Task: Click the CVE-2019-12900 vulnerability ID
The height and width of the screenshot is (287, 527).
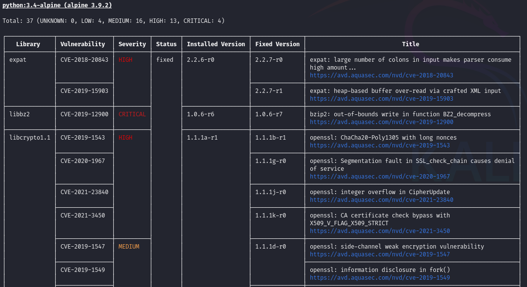Action: [84, 114]
